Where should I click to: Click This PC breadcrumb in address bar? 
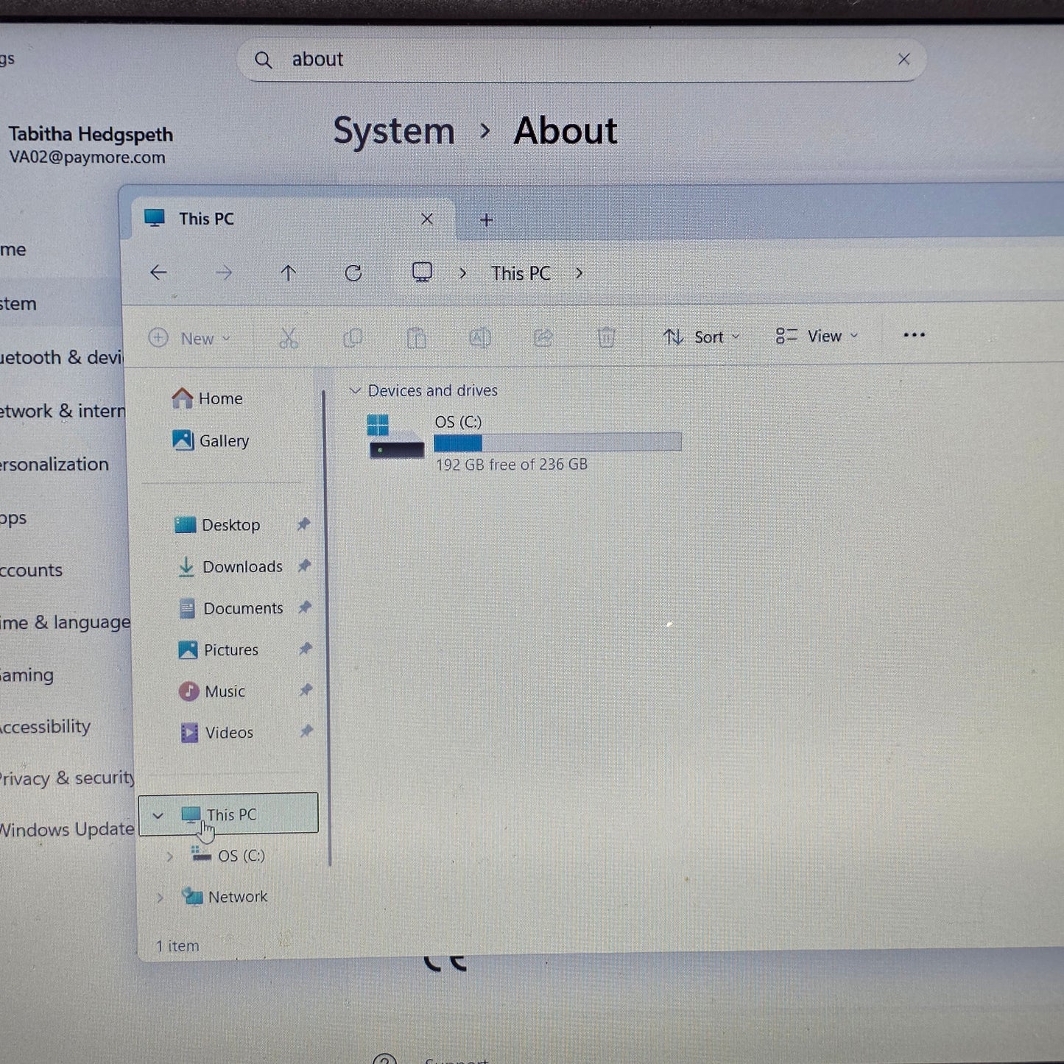(521, 273)
